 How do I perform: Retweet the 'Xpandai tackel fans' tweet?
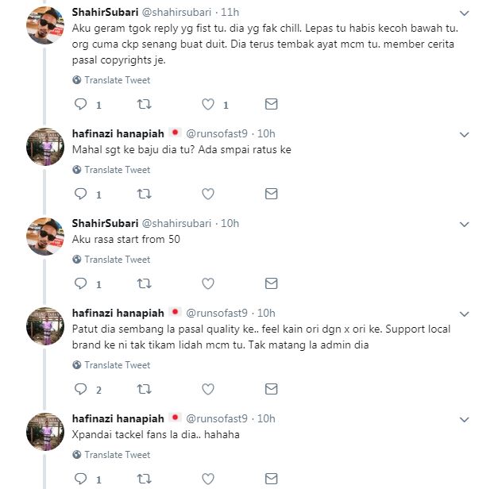[144, 479]
